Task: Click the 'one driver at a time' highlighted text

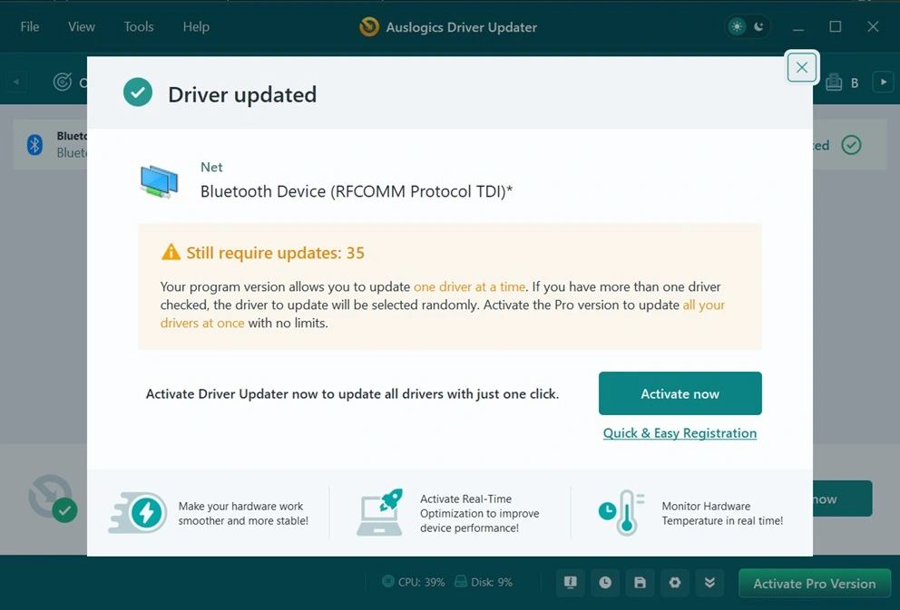Action: pyautogui.click(x=470, y=286)
